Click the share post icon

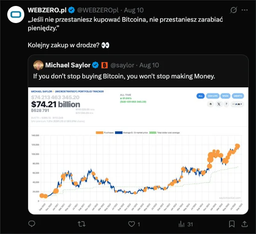[x=245, y=223]
